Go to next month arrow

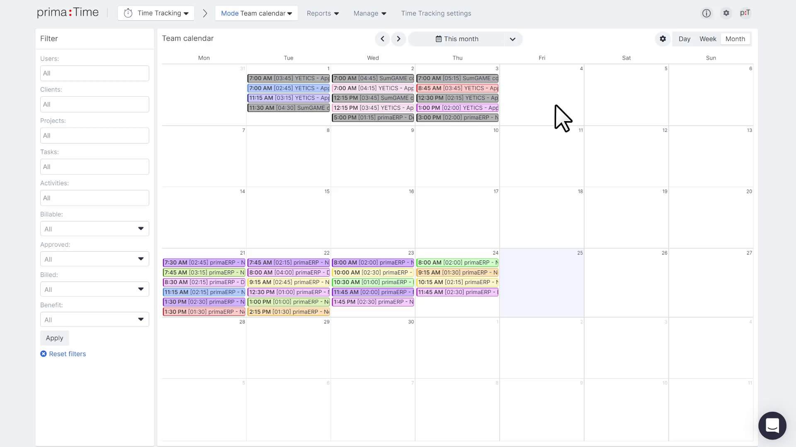tap(398, 39)
